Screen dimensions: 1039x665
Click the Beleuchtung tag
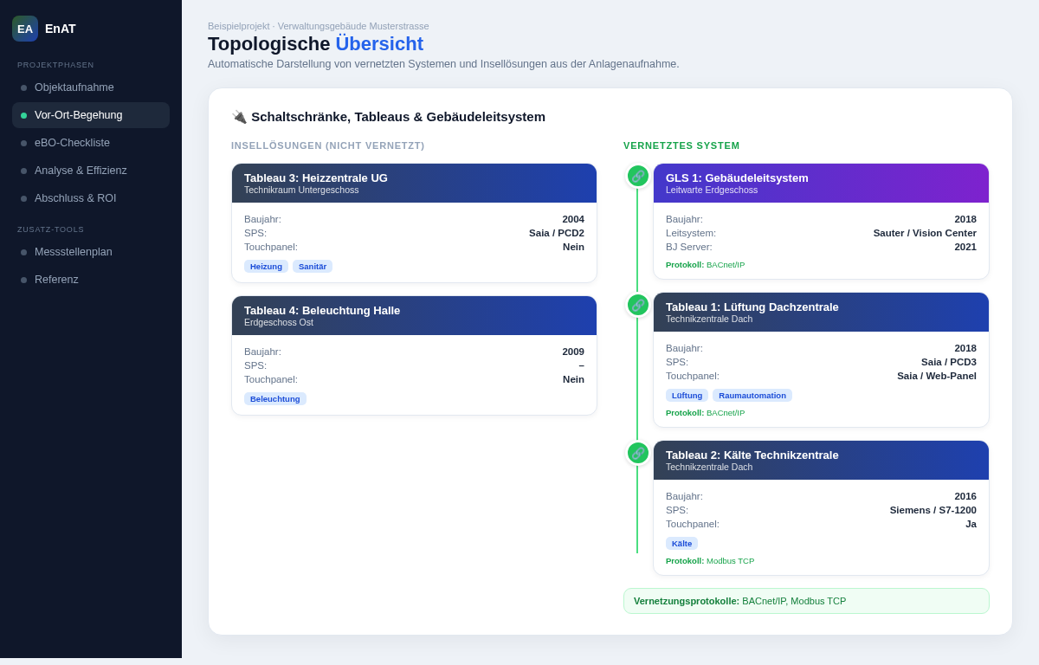pyautogui.click(x=275, y=399)
